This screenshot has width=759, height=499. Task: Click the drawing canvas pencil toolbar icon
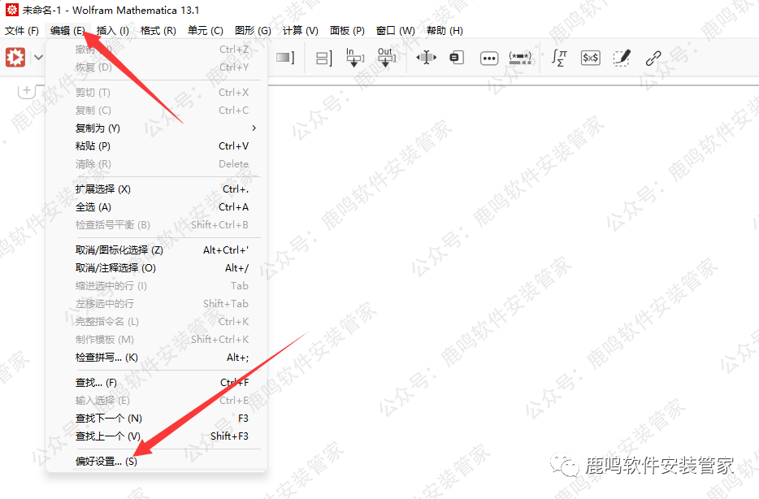[622, 58]
